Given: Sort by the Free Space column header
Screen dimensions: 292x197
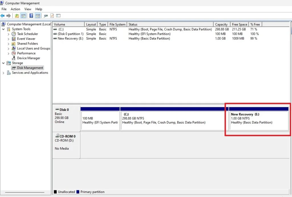Looking at the screenshot, I should [240, 25].
